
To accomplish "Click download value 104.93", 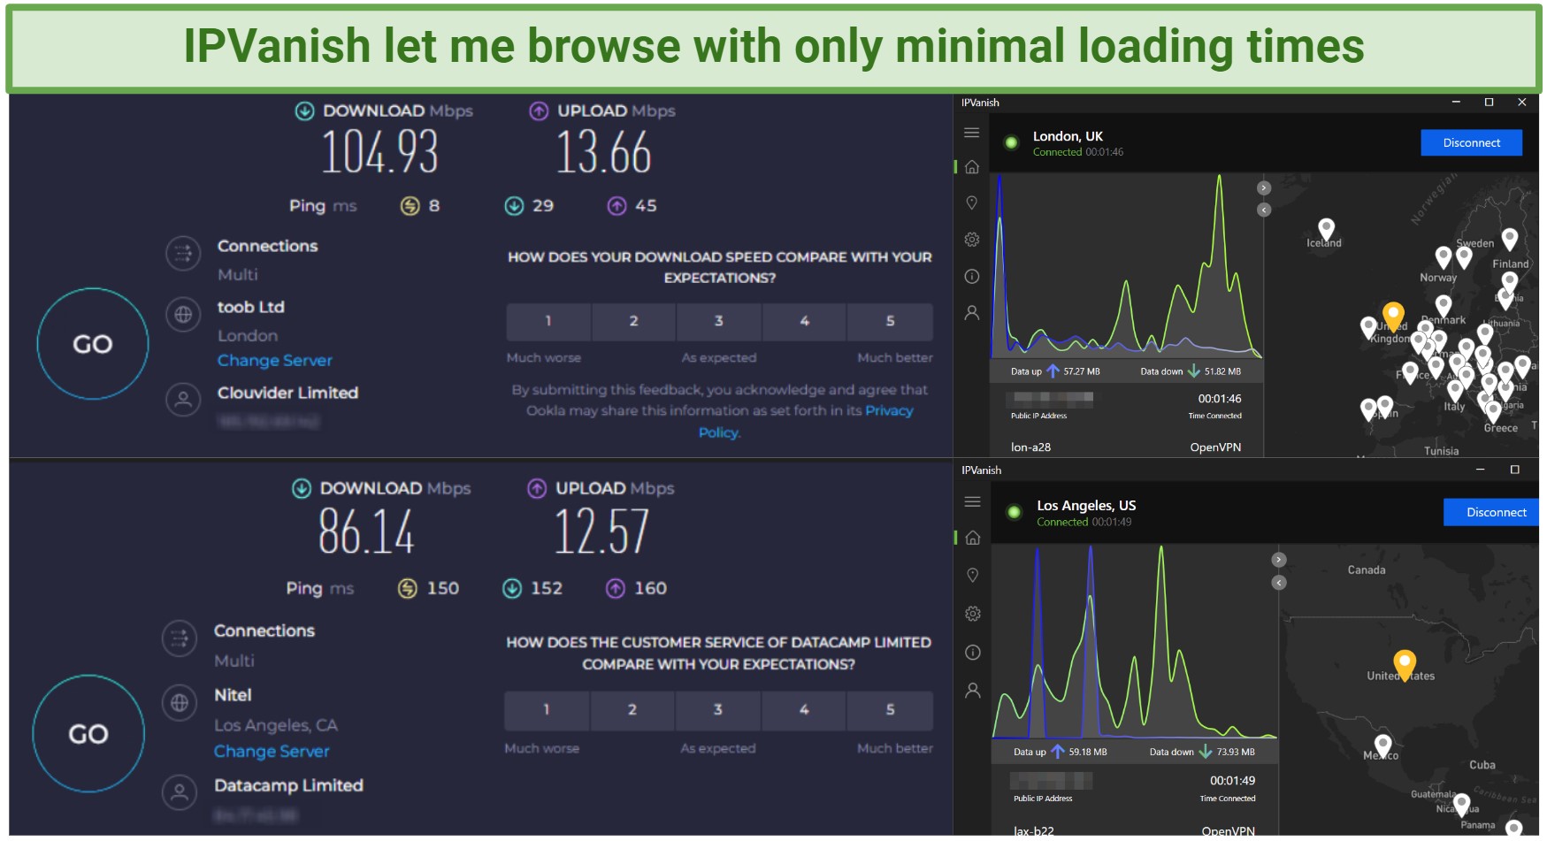I will point(379,152).
